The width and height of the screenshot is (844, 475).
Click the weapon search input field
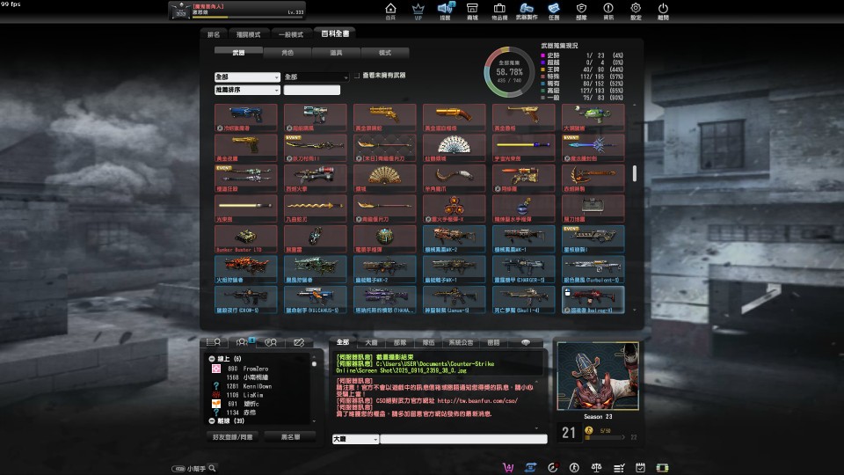[x=311, y=90]
